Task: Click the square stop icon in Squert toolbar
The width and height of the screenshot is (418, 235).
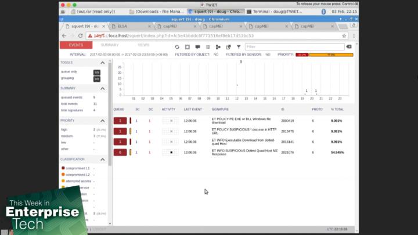Action: (x=188, y=47)
